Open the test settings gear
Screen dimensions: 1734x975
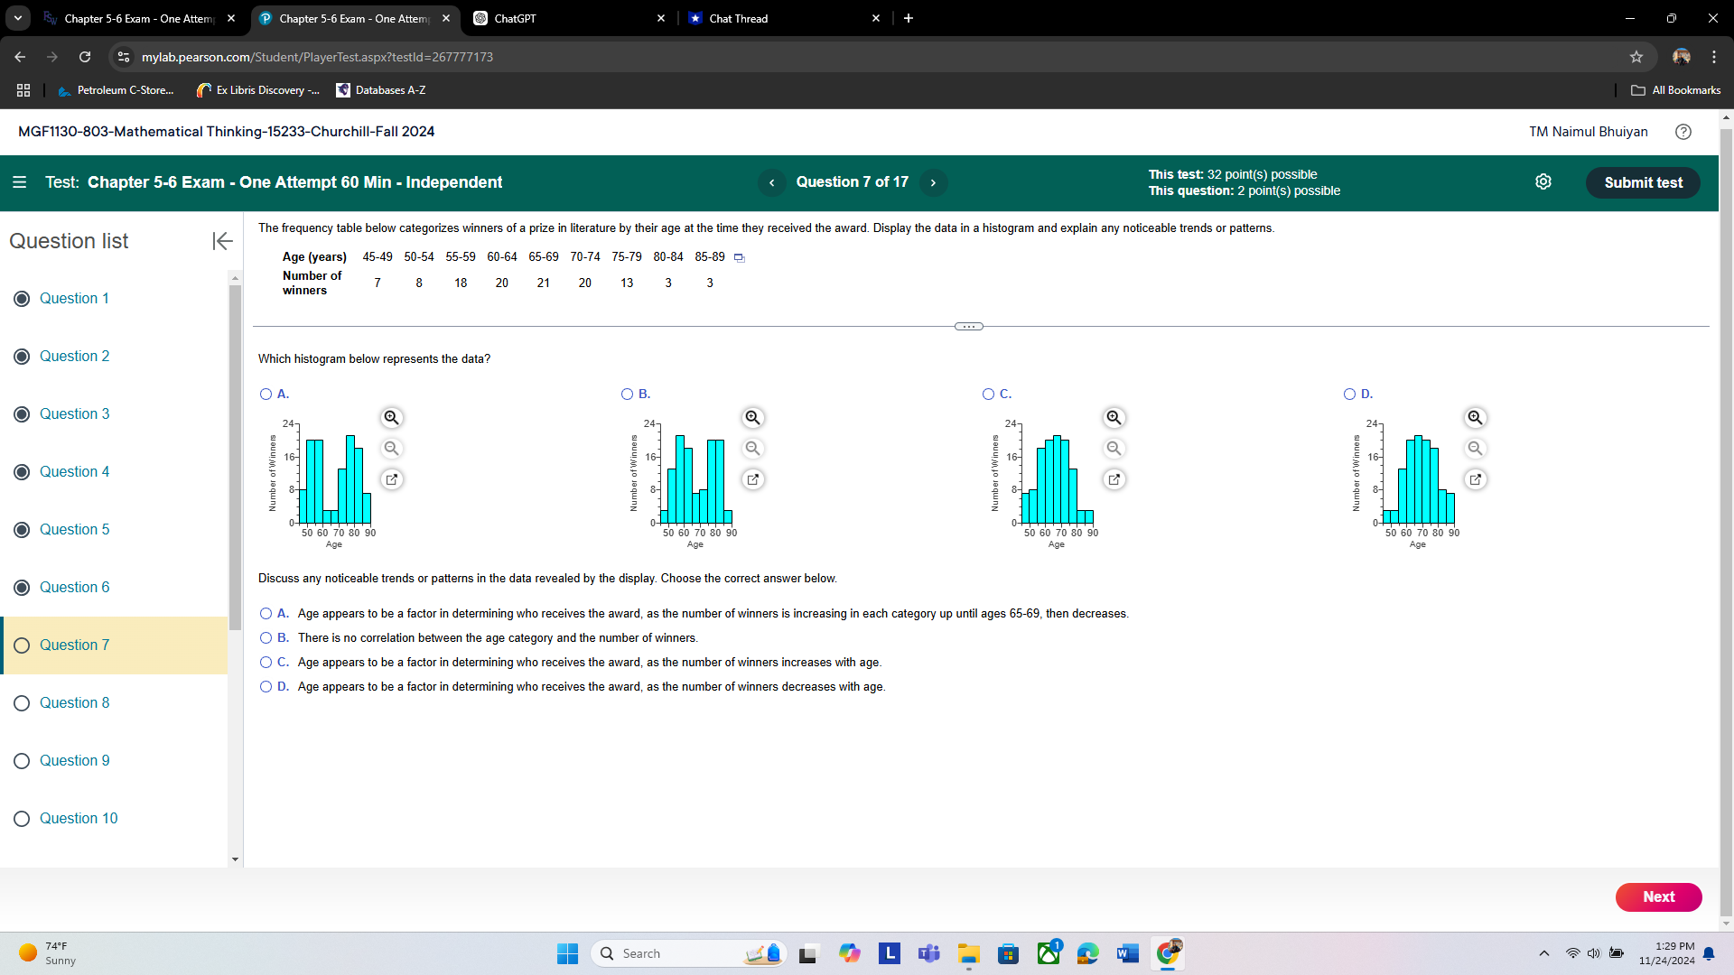(x=1543, y=181)
